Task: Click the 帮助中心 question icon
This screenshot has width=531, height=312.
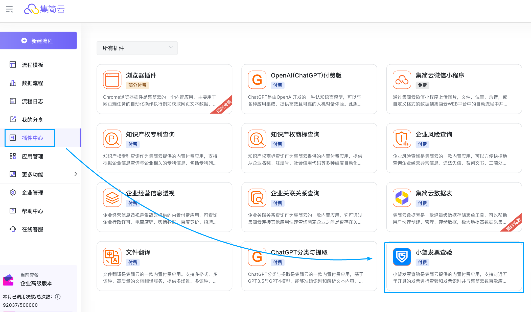Action: coord(13,211)
